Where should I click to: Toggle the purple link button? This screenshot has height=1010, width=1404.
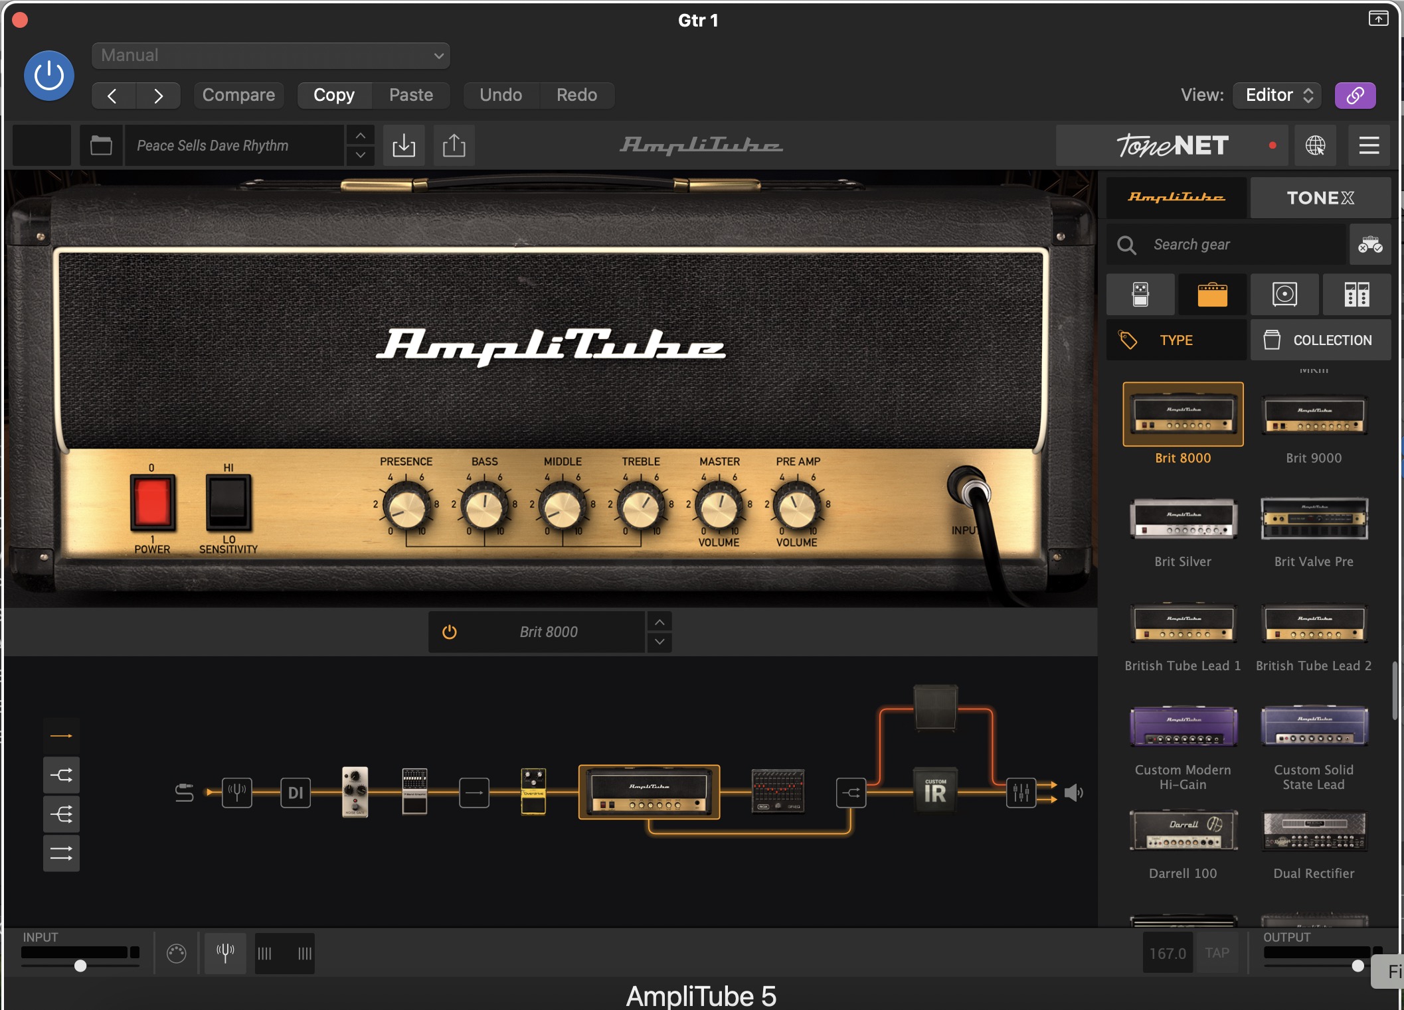pos(1355,95)
